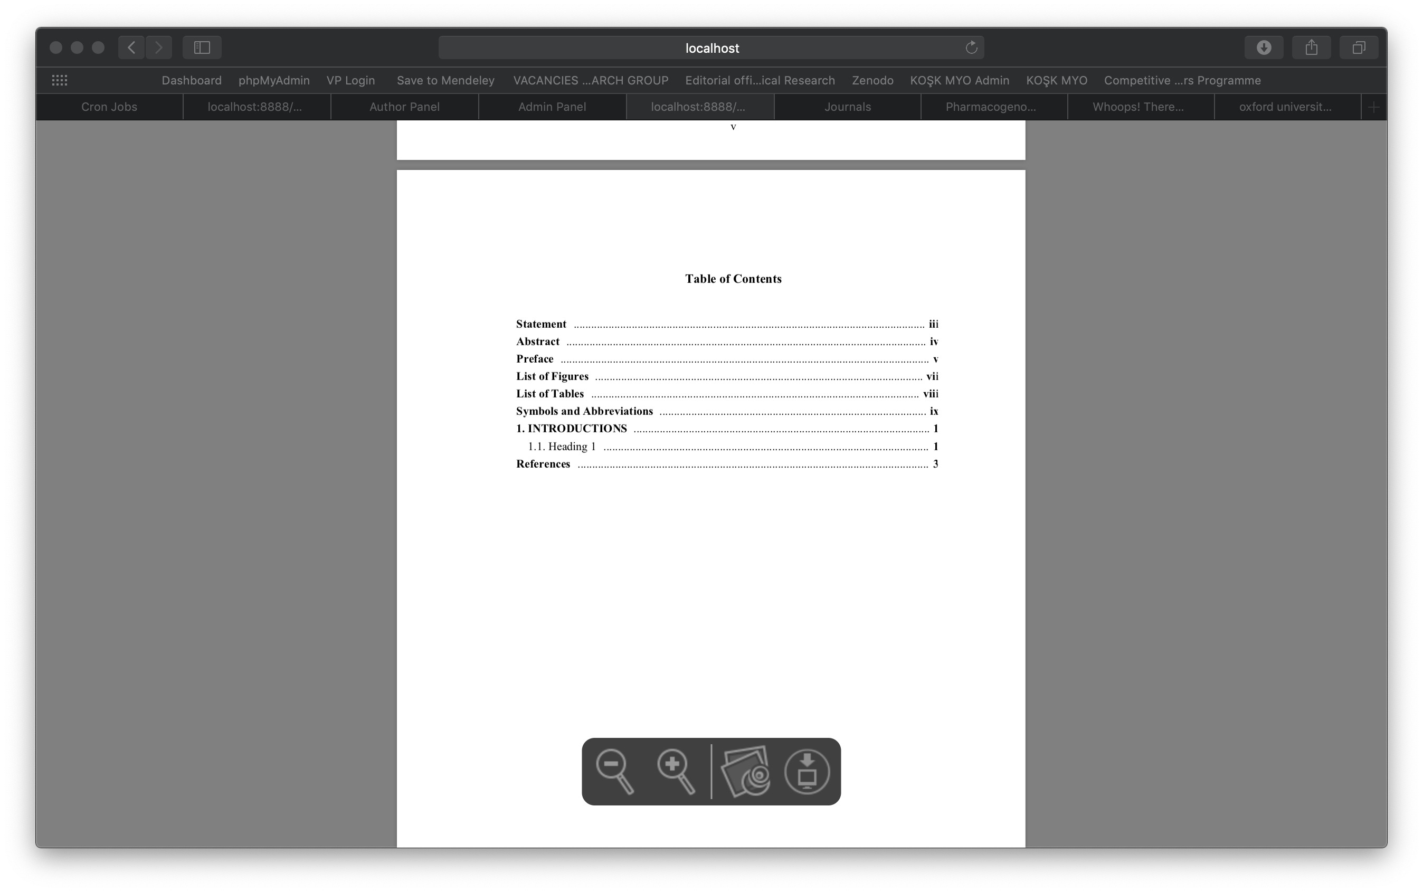Screen dimensions: 1423x892
Task: Click the Save to Mendeley bookmark
Action: [445, 80]
